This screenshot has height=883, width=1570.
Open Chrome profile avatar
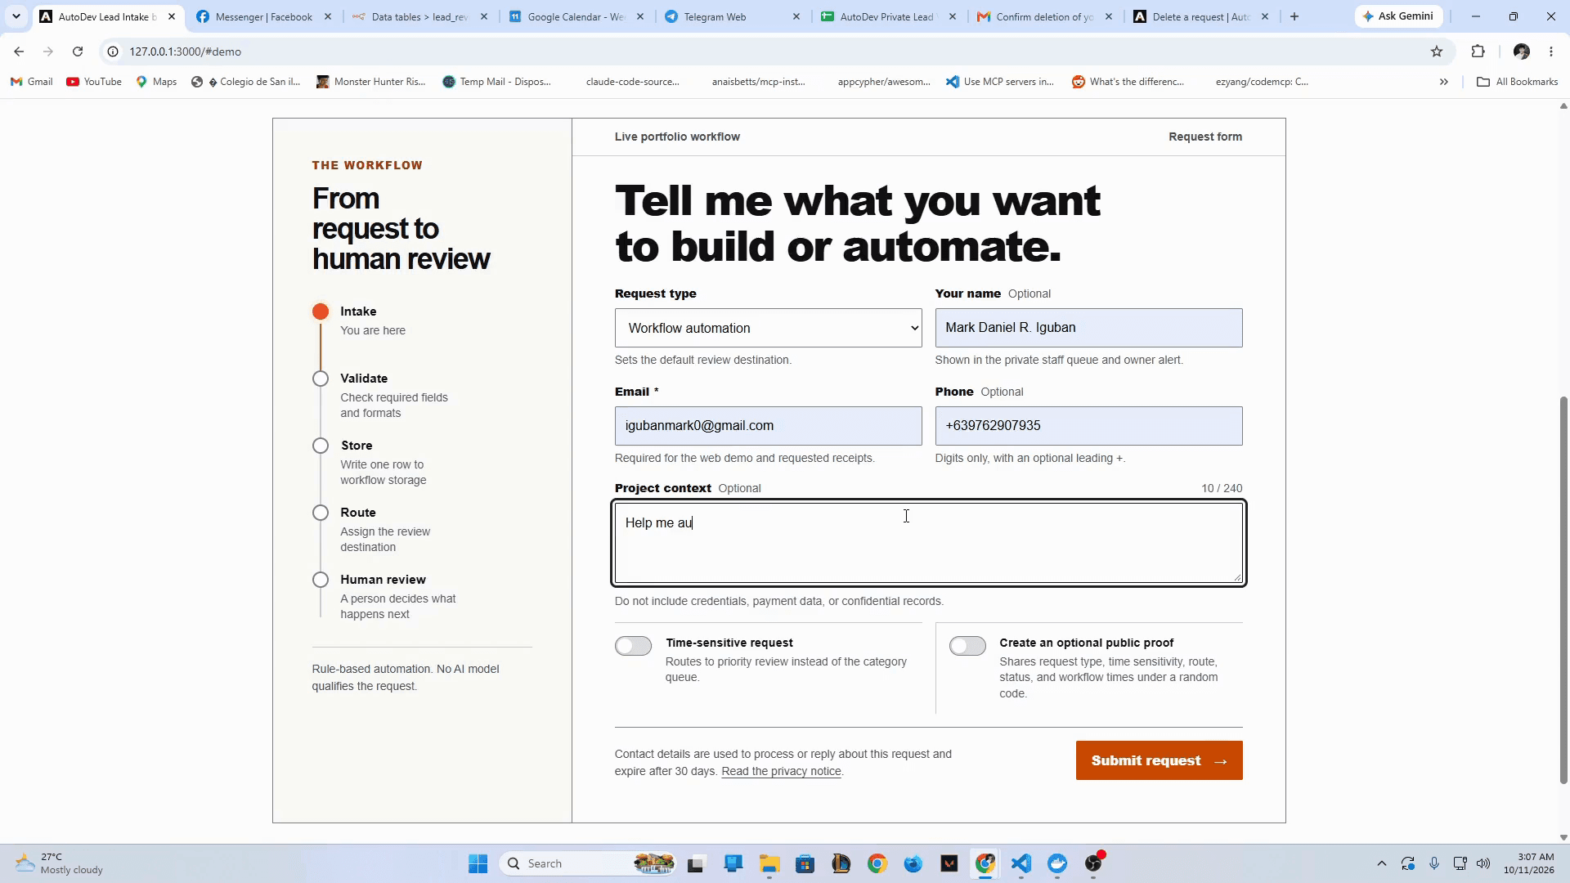point(1521,52)
